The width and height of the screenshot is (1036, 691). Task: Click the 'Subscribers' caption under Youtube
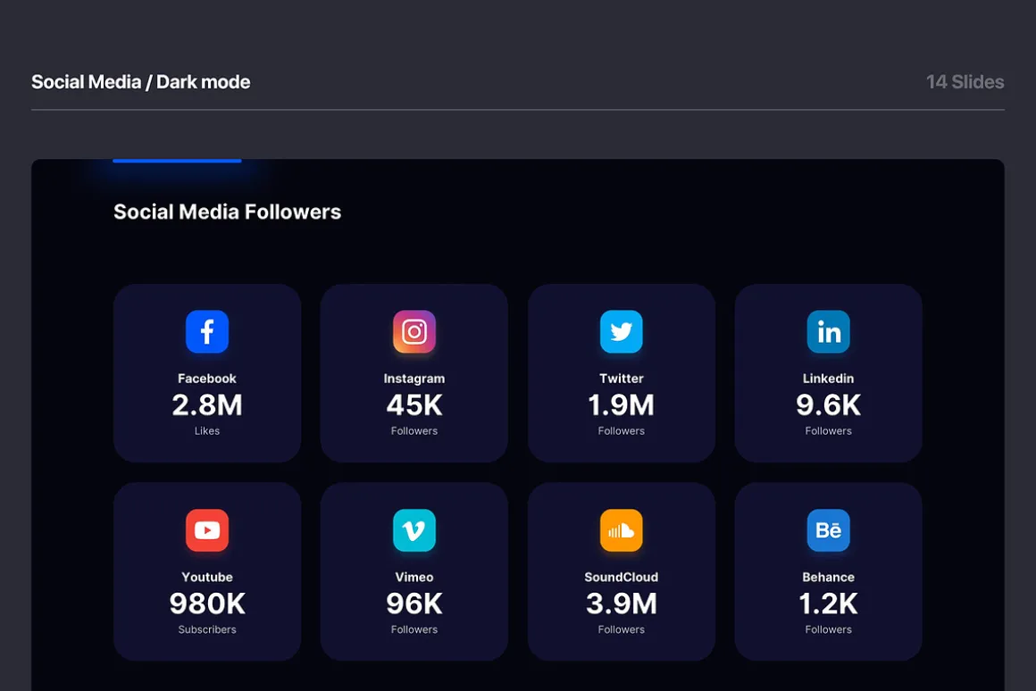tap(207, 629)
